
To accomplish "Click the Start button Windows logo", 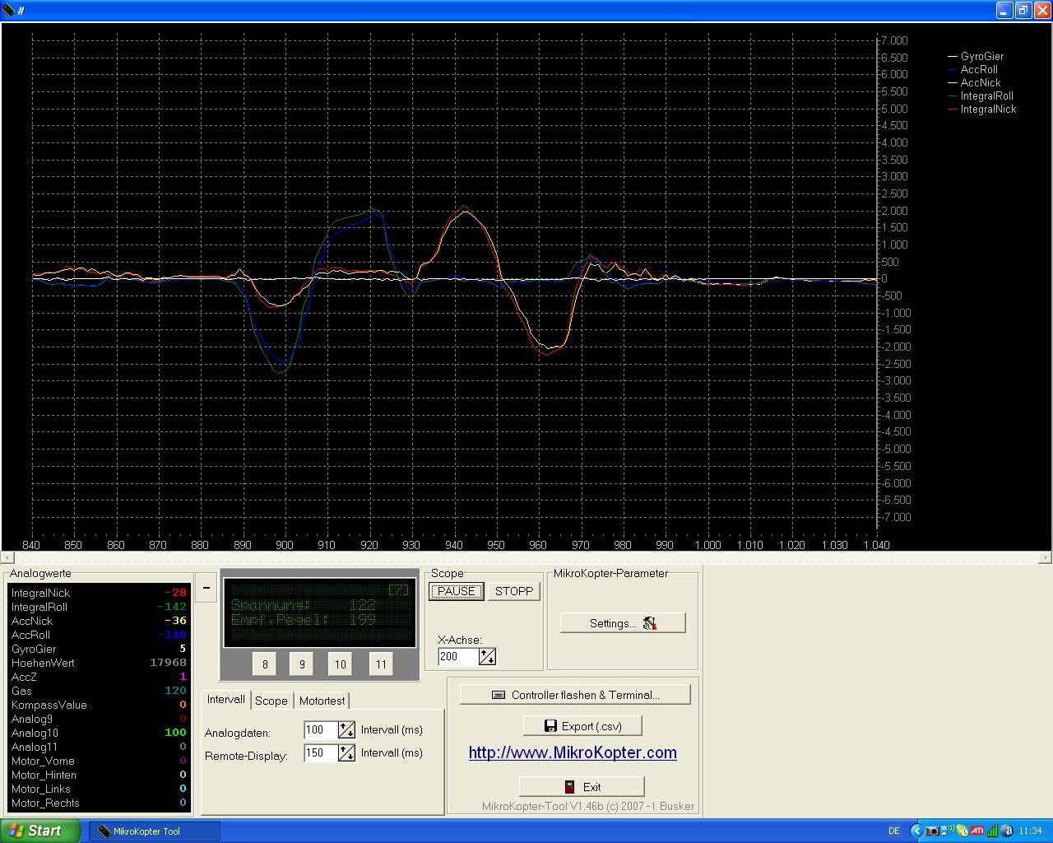I will point(16,831).
